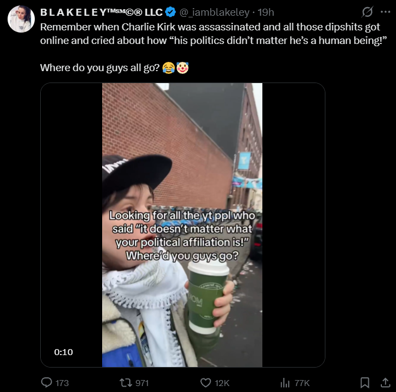Click the 971 repost count
Image resolution: width=396 pixels, height=392 pixels.
[x=142, y=383]
